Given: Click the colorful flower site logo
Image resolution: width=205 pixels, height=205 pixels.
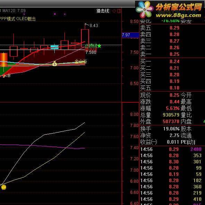Looking at the screenshot, I should pyautogui.click(x=144, y=9).
